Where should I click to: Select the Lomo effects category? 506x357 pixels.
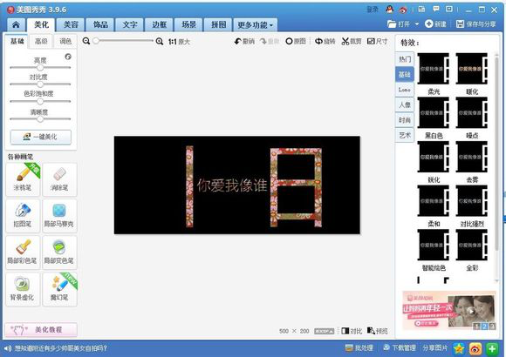(405, 90)
